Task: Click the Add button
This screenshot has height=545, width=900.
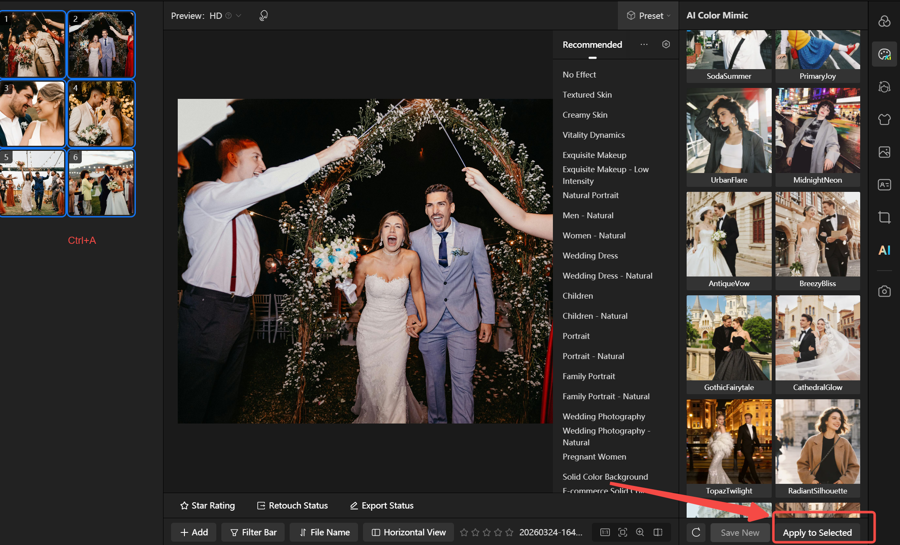Action: point(194,532)
